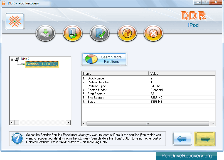The image size is (224, 160).
Task: Click the blue question mark info icon
Action: 17,138
